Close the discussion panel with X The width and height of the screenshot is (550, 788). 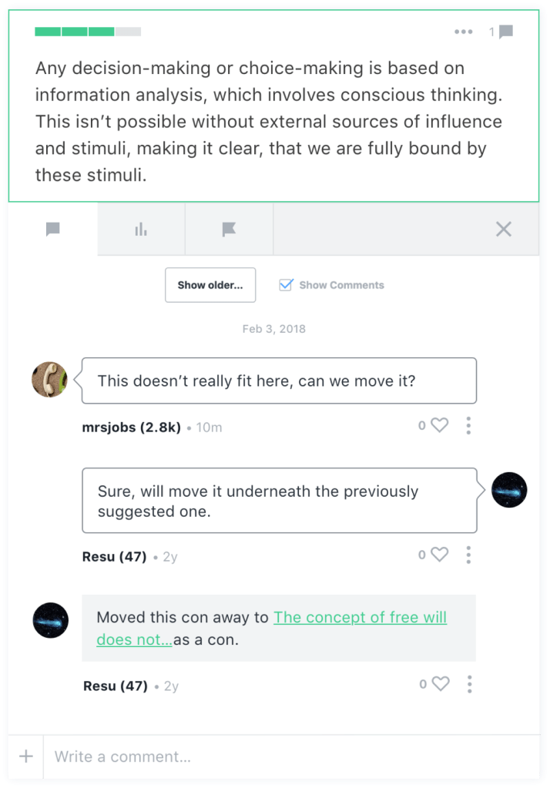click(504, 229)
